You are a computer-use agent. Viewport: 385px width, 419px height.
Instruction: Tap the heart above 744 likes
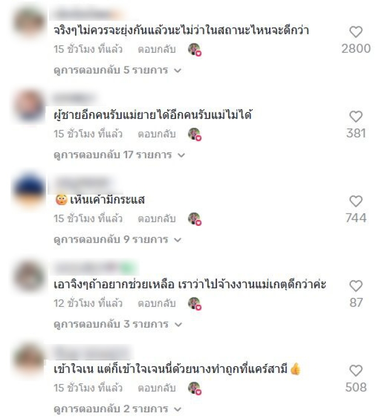coord(356,201)
